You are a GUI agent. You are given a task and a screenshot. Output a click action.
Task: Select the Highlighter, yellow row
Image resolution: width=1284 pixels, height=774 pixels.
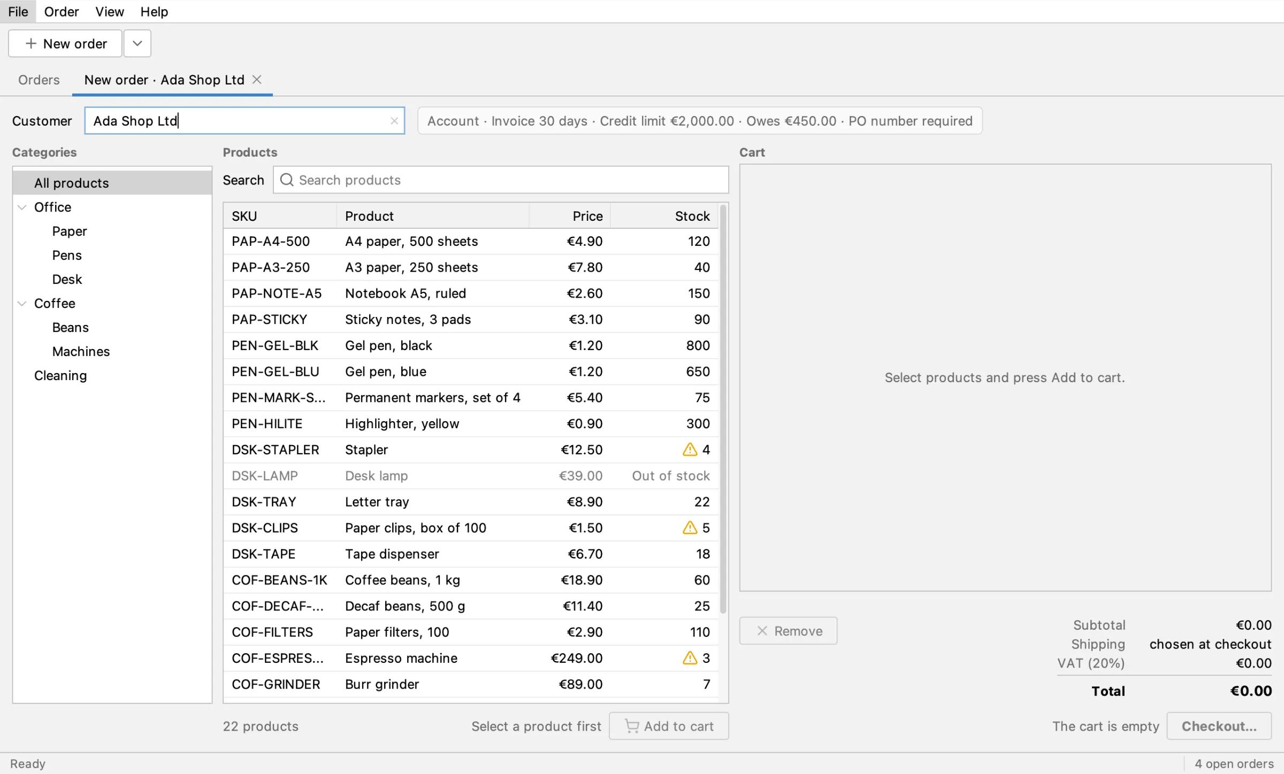(471, 424)
